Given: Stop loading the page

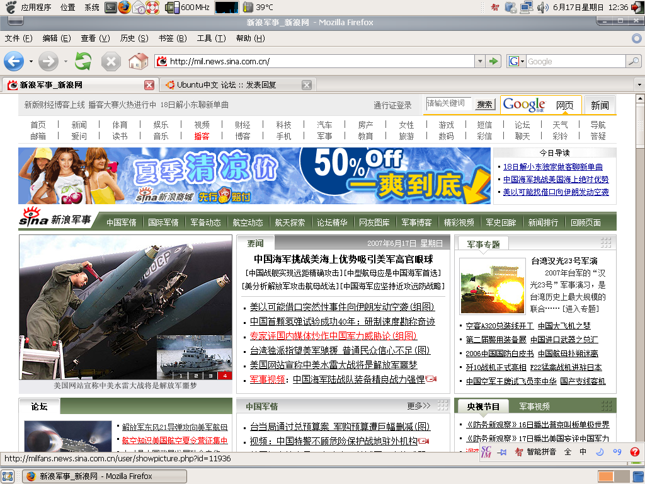Looking at the screenshot, I should tap(111, 62).
